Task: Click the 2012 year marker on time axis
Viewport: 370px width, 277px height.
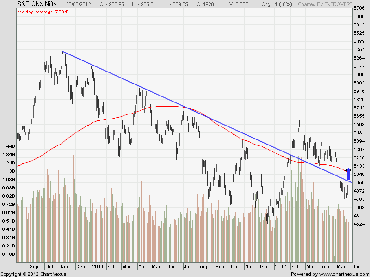Action: [x=280, y=266]
